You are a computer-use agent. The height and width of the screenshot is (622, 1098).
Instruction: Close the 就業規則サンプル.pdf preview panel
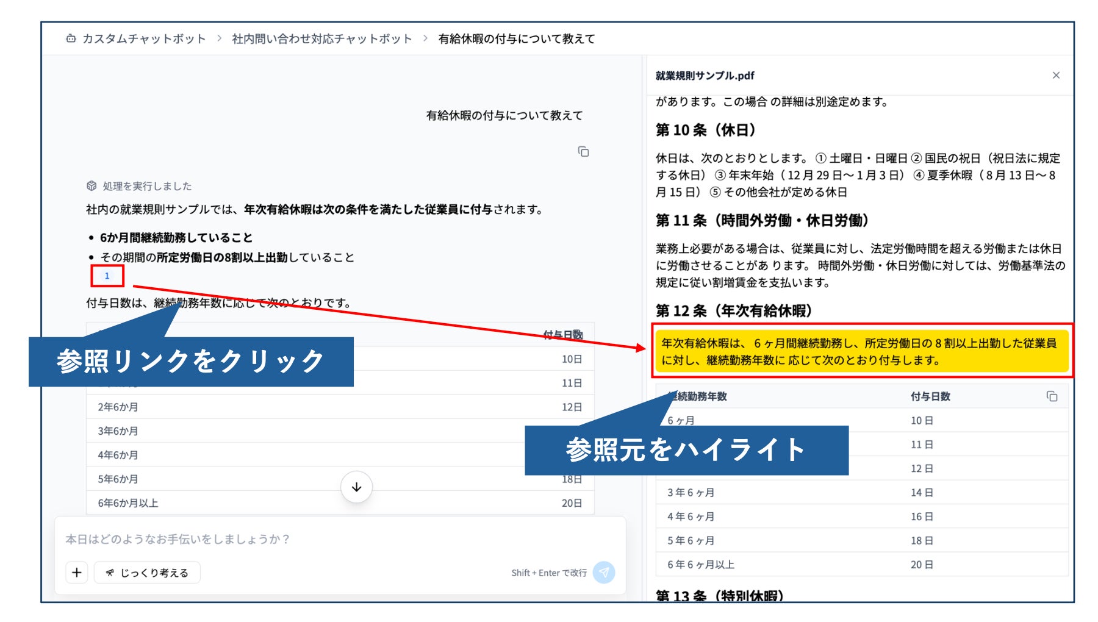[x=1056, y=75]
